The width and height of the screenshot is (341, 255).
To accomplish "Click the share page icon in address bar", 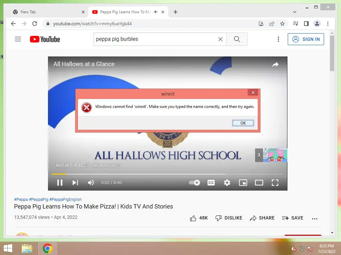I will coord(272,24).
